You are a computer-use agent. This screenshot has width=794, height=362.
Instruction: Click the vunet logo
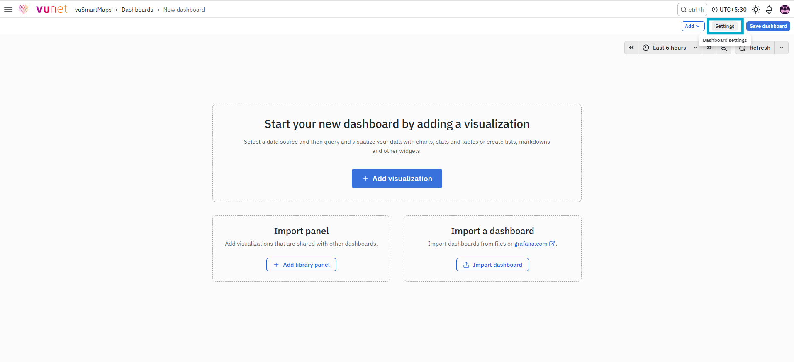[x=44, y=9]
